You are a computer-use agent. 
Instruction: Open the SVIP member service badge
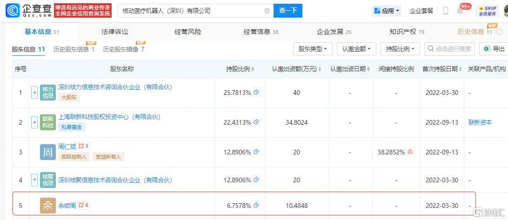[487, 11]
